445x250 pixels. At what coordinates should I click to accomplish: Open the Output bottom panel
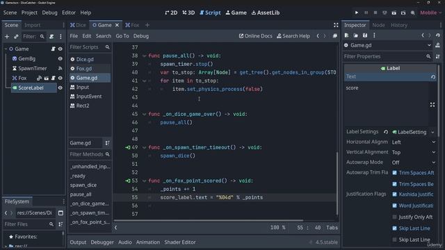78,242
